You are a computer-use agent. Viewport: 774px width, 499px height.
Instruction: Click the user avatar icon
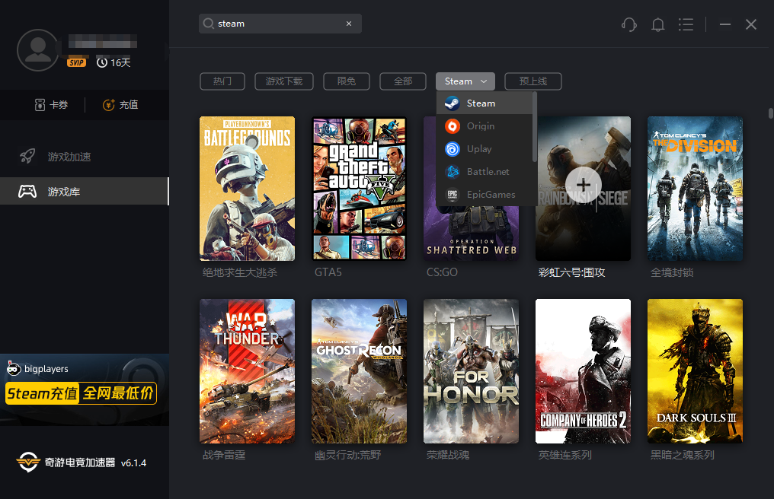38,49
